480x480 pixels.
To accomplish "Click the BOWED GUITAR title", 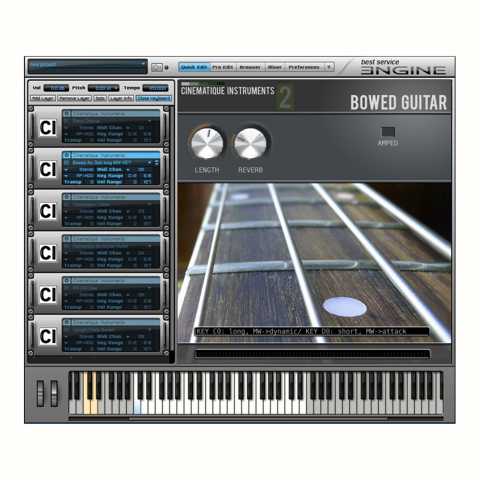I will (398, 103).
